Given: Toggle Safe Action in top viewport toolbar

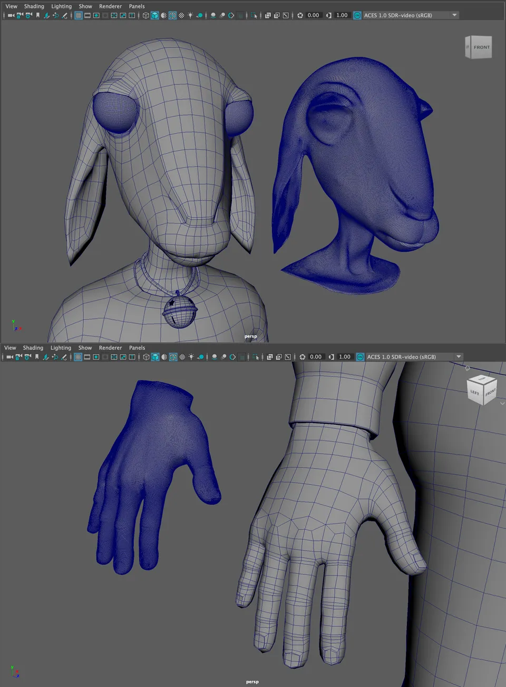Looking at the screenshot, I should [123, 15].
